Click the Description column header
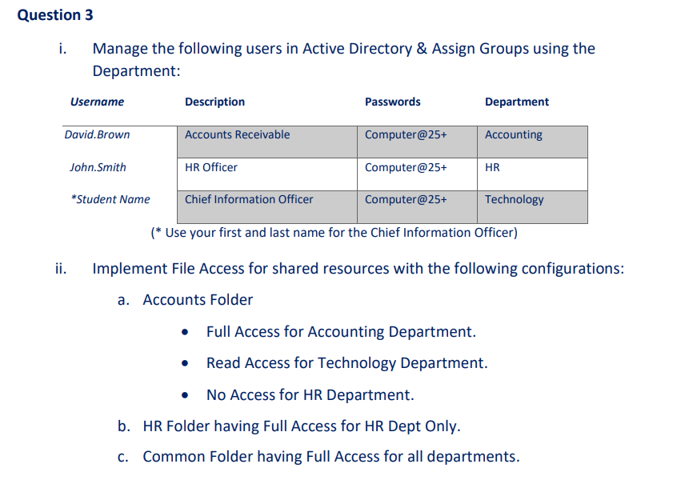This screenshot has height=480, width=685. (x=214, y=102)
